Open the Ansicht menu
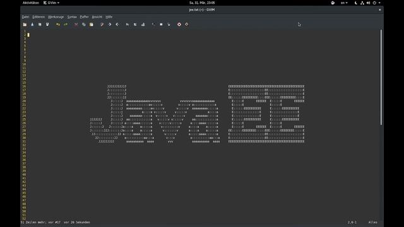Image resolution: width=404 pixels, height=227 pixels. (97, 17)
